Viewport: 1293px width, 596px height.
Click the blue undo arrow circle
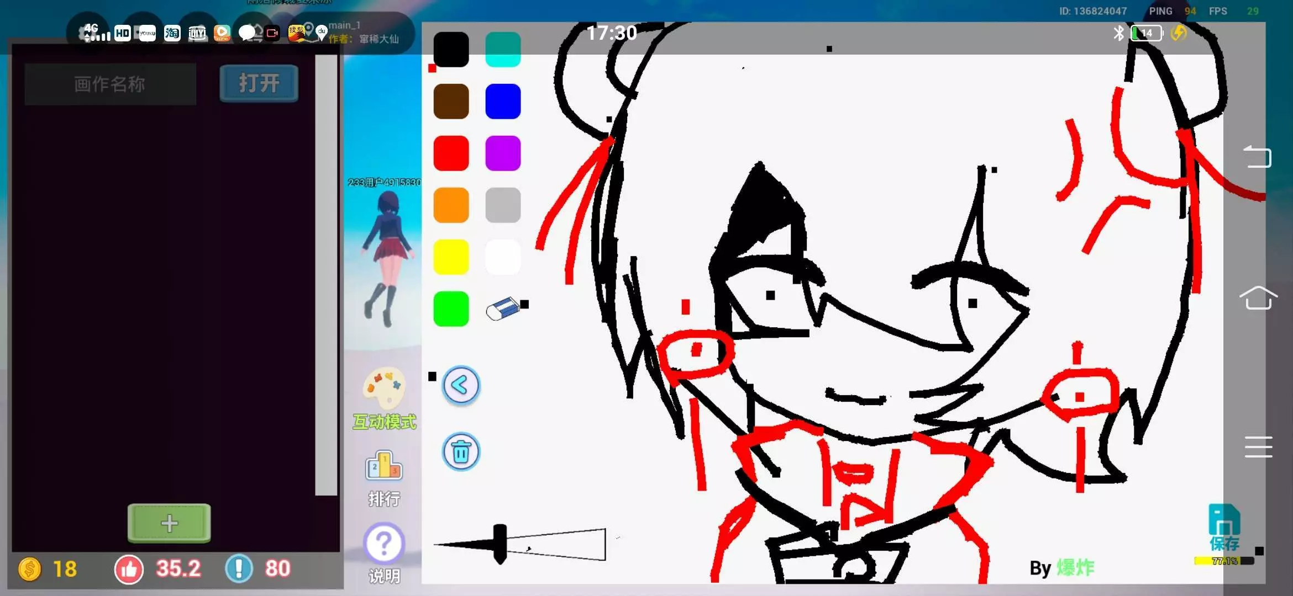[461, 386]
